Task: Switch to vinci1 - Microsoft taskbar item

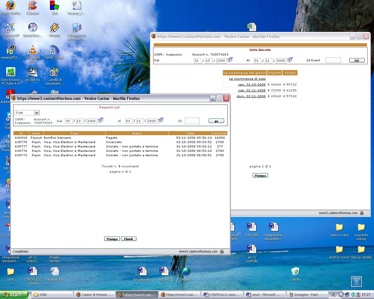Action: pyautogui.click(x=264, y=295)
